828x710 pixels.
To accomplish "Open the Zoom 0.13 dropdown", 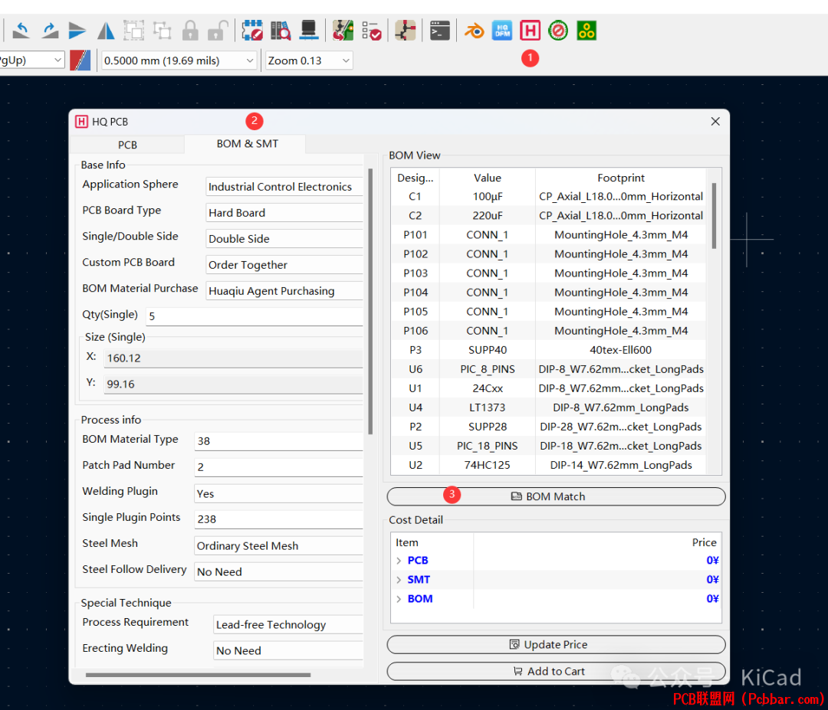I will 309,61.
